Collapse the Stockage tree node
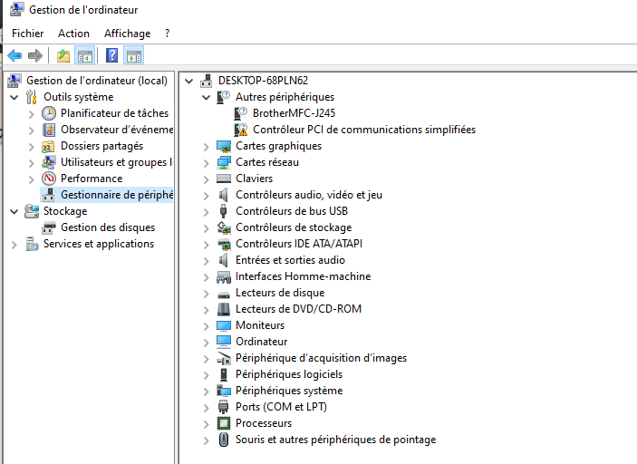Screen dimensions: 637x464 pyautogui.click(x=14, y=211)
